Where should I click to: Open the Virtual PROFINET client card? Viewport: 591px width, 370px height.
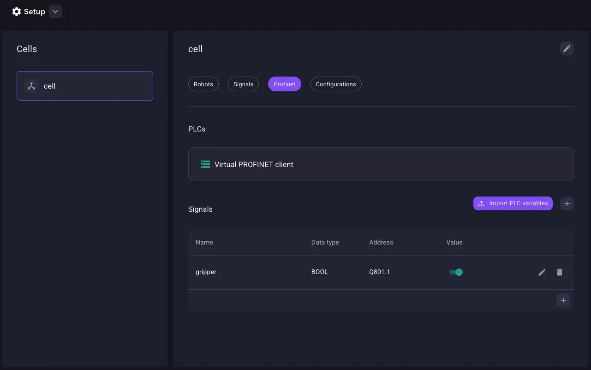coord(381,164)
